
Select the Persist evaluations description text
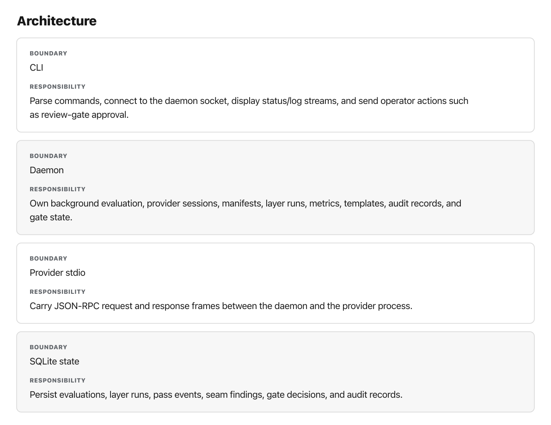pos(216,395)
